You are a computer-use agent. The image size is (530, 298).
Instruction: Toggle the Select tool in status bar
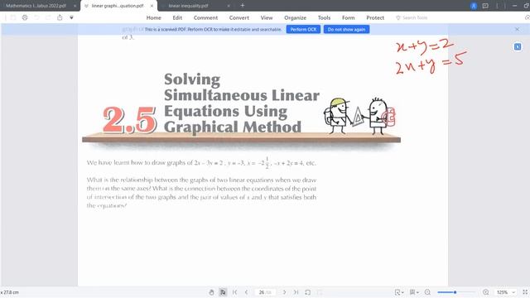(223, 292)
